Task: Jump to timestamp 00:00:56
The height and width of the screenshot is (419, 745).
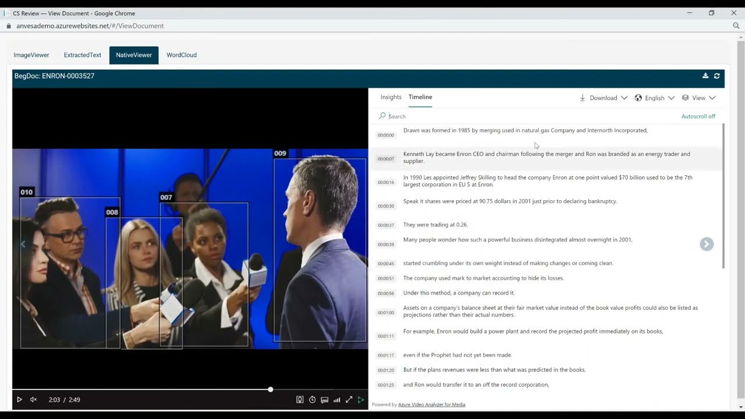Action: [x=386, y=293]
